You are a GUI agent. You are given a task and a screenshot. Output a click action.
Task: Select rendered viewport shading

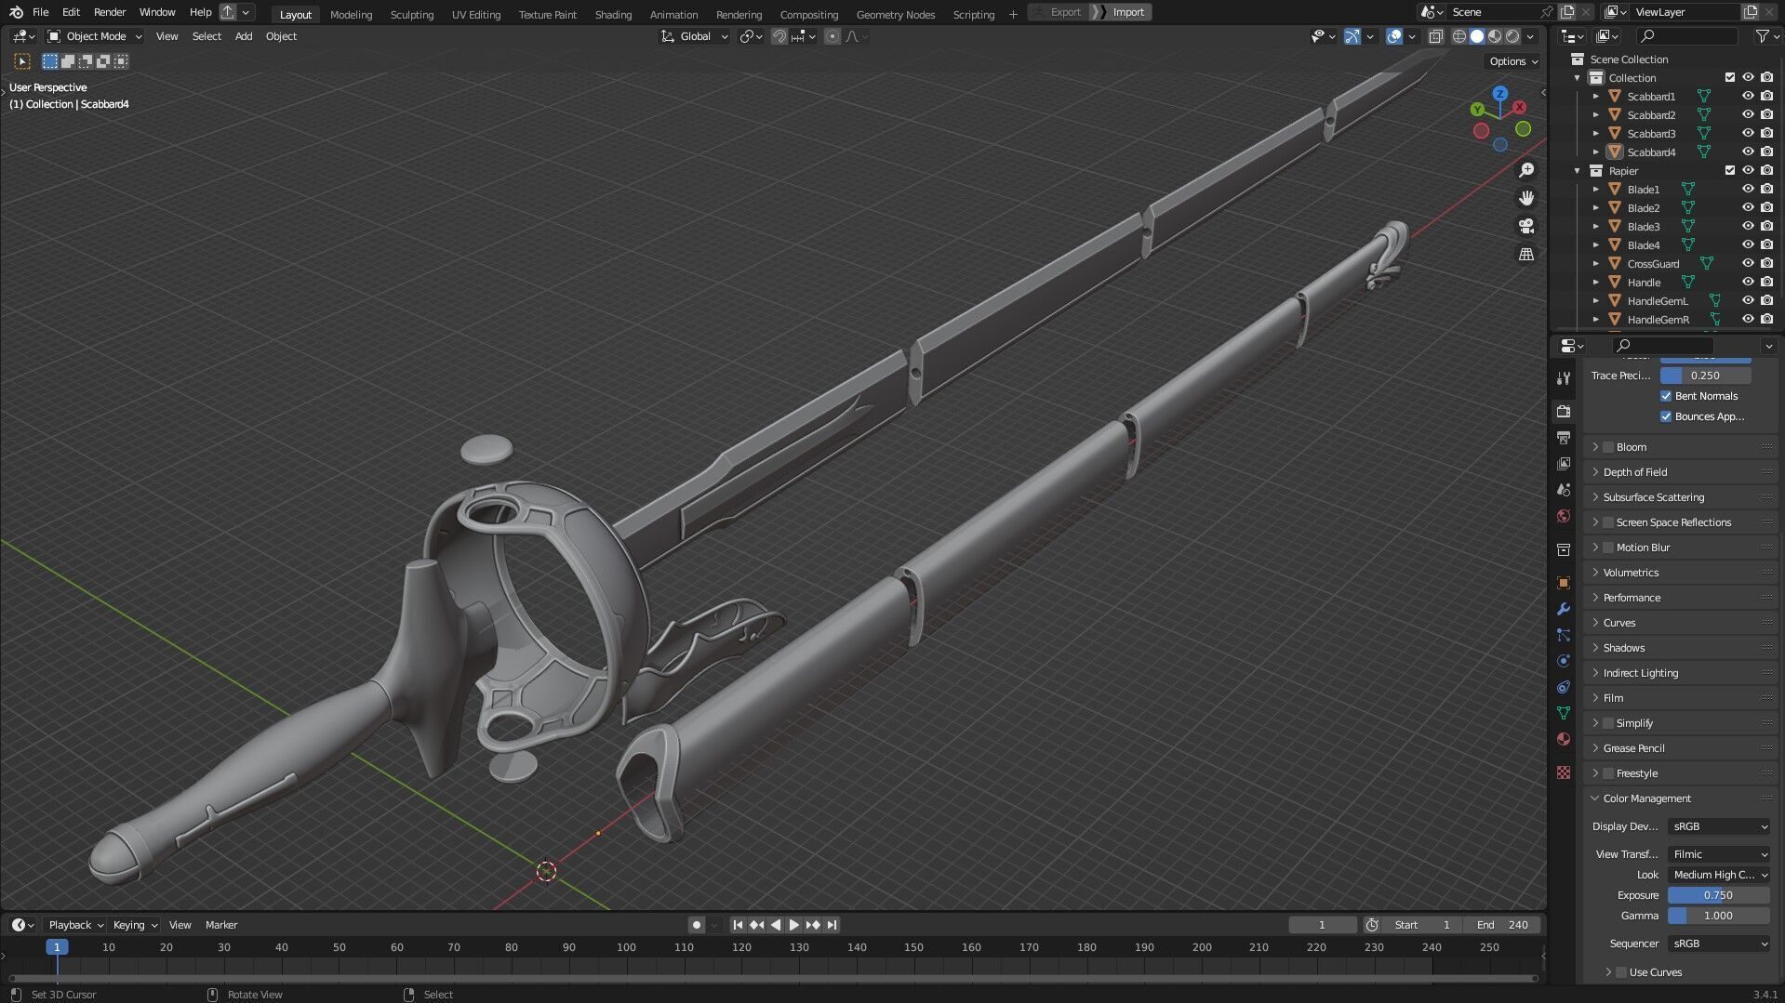pos(1512,36)
